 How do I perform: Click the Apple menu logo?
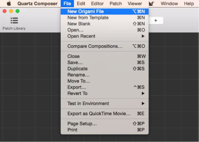click(9, 3)
